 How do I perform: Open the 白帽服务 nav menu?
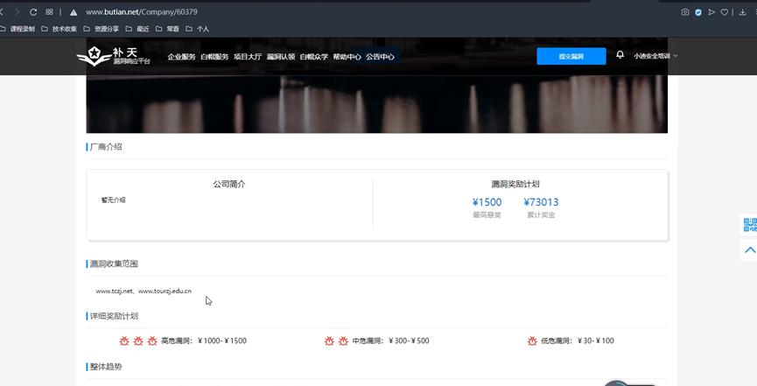(214, 57)
